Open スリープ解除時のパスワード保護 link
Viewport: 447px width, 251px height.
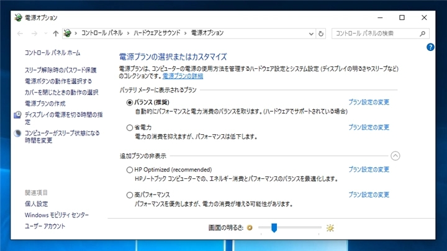(60, 70)
